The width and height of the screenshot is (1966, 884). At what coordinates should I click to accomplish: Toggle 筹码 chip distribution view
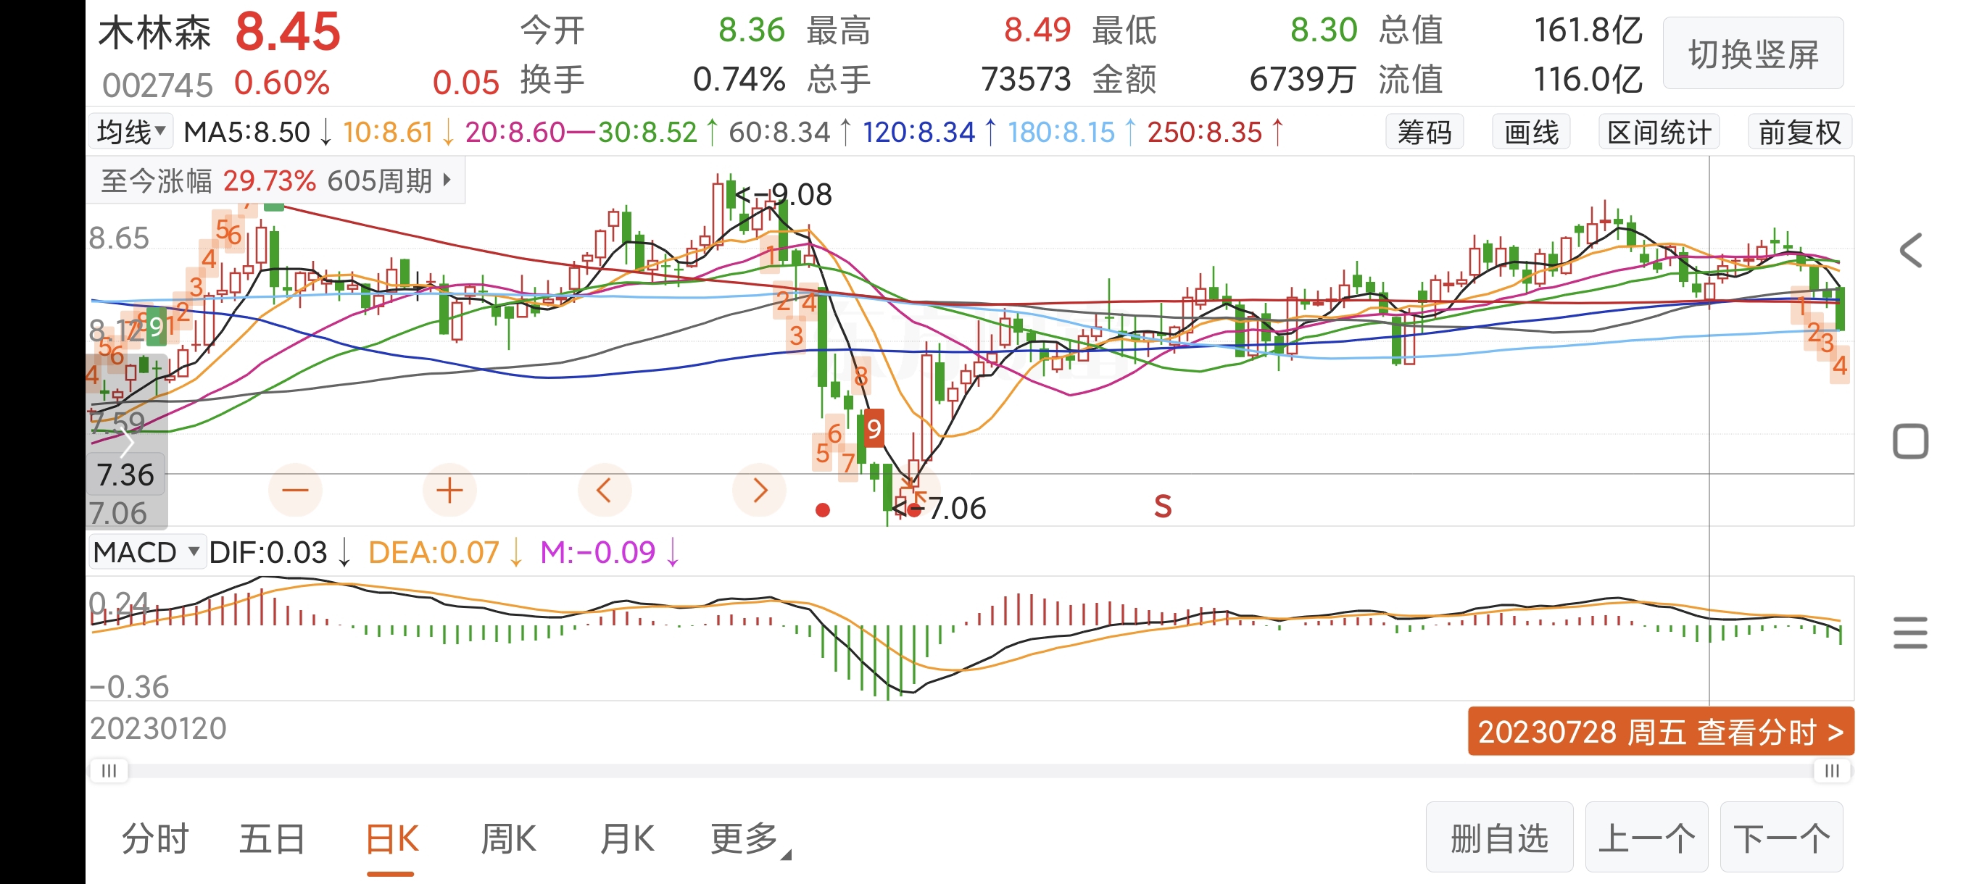click(1424, 133)
